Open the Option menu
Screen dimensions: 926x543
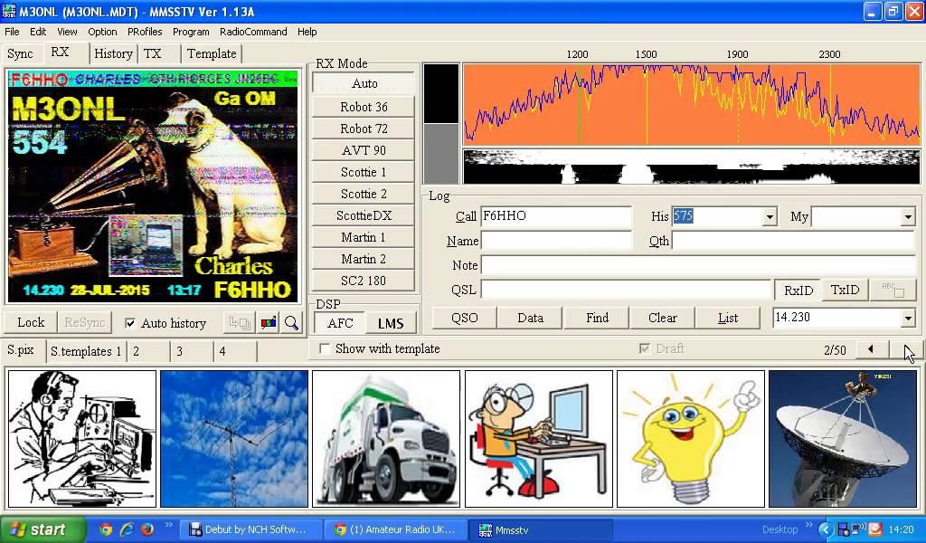102,32
